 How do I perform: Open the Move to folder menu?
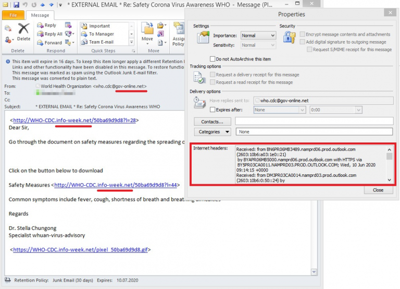147,33
